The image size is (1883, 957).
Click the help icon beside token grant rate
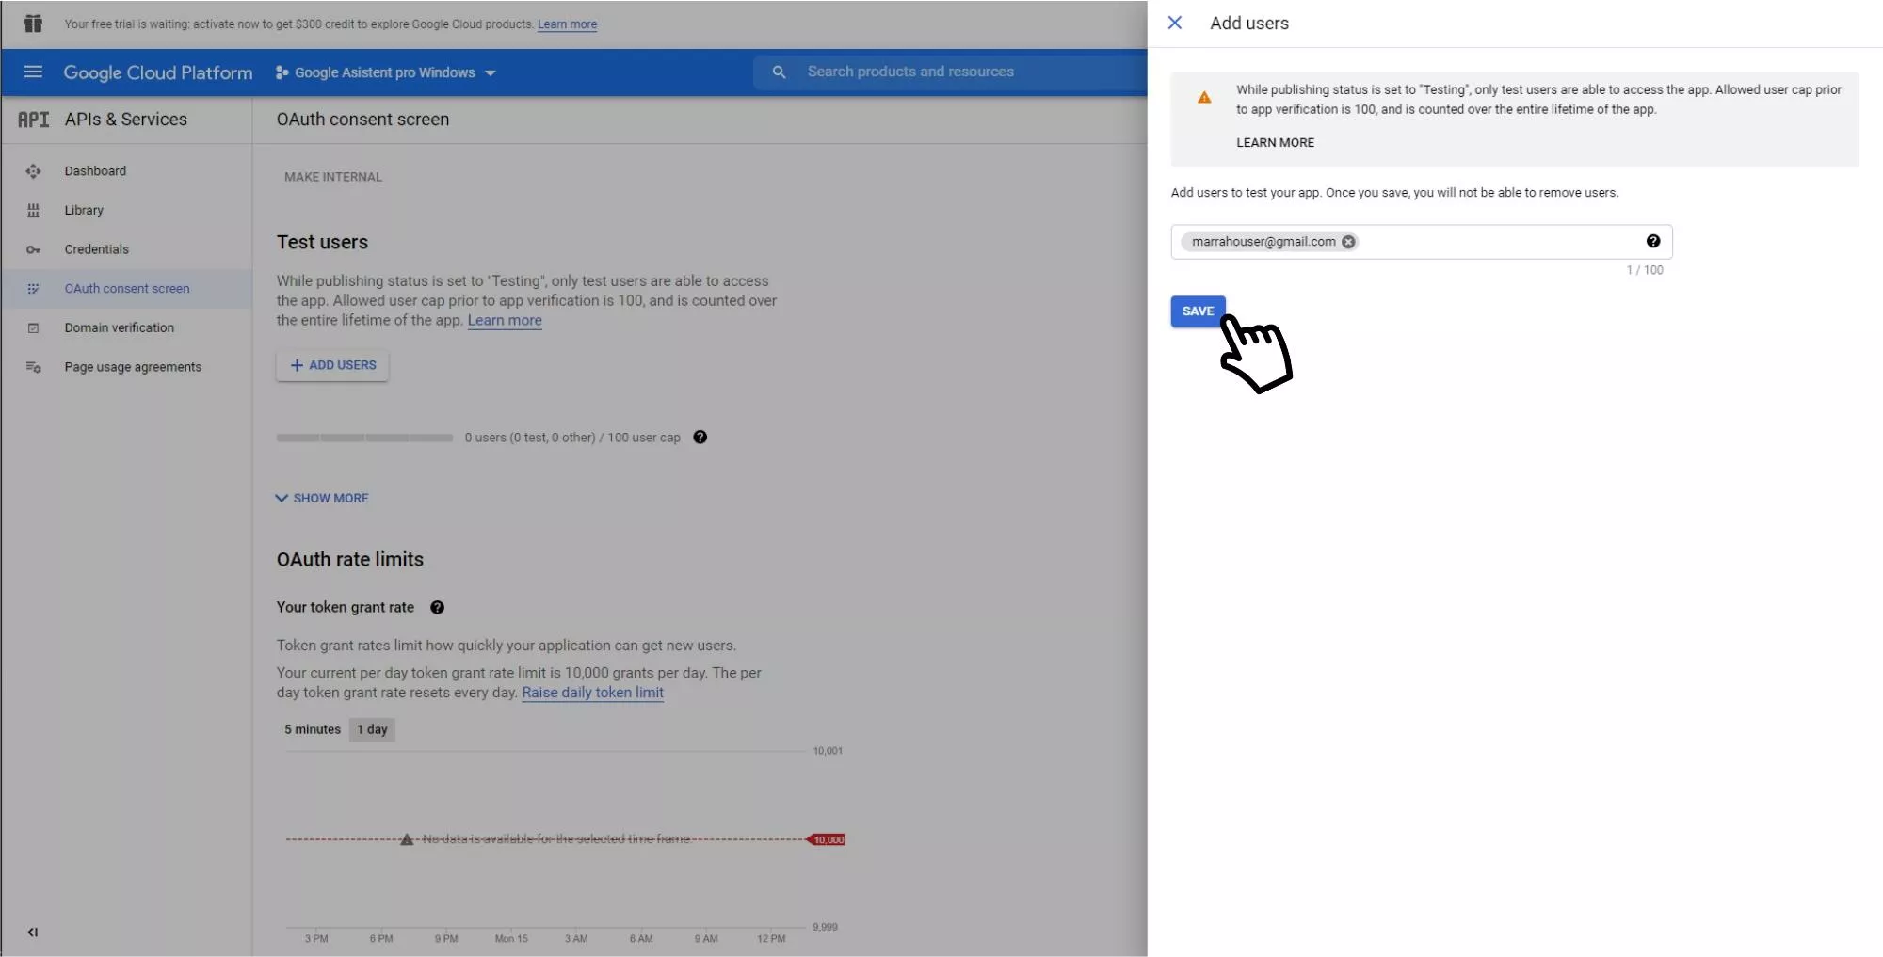437,607
